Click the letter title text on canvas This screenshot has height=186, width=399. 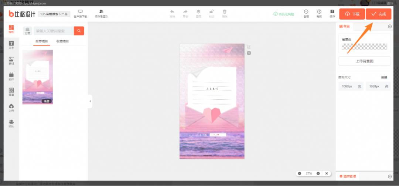pos(212,89)
